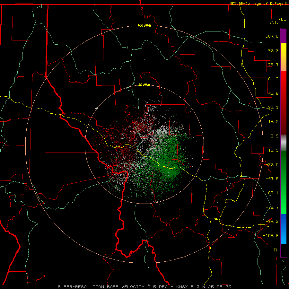The image size is (289, 289).
Task: Click the -0.9 legend value
Action: (273, 136)
